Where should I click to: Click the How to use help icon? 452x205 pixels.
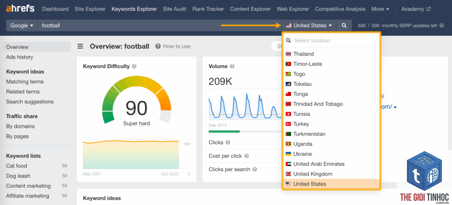158,46
